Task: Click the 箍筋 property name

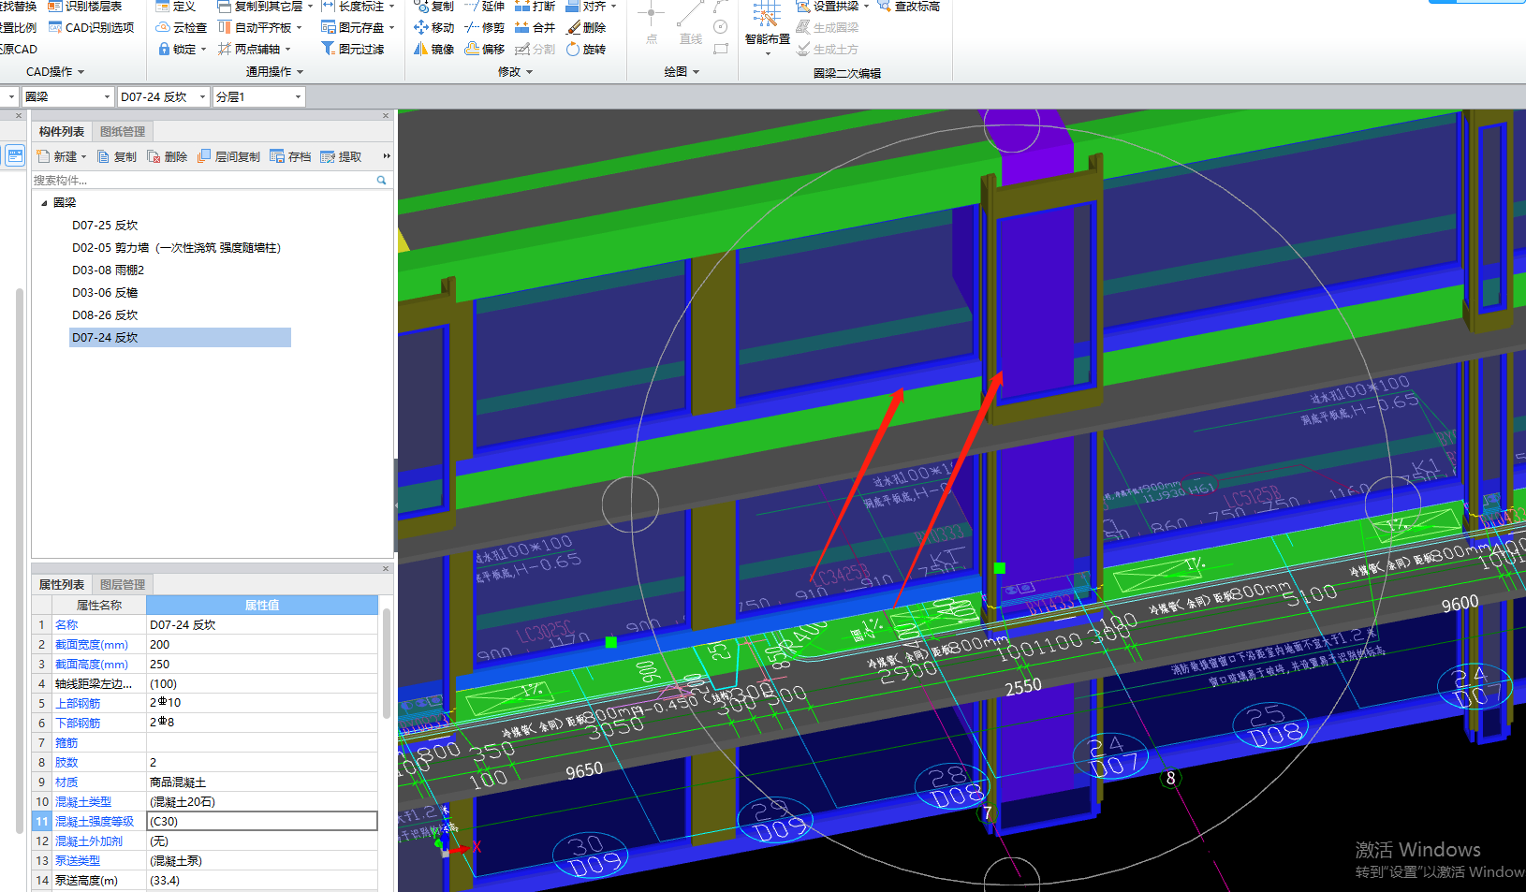Action: [66, 742]
